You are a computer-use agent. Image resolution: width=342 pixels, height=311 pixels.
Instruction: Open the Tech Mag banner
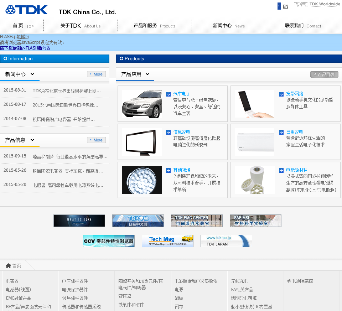click(167, 241)
